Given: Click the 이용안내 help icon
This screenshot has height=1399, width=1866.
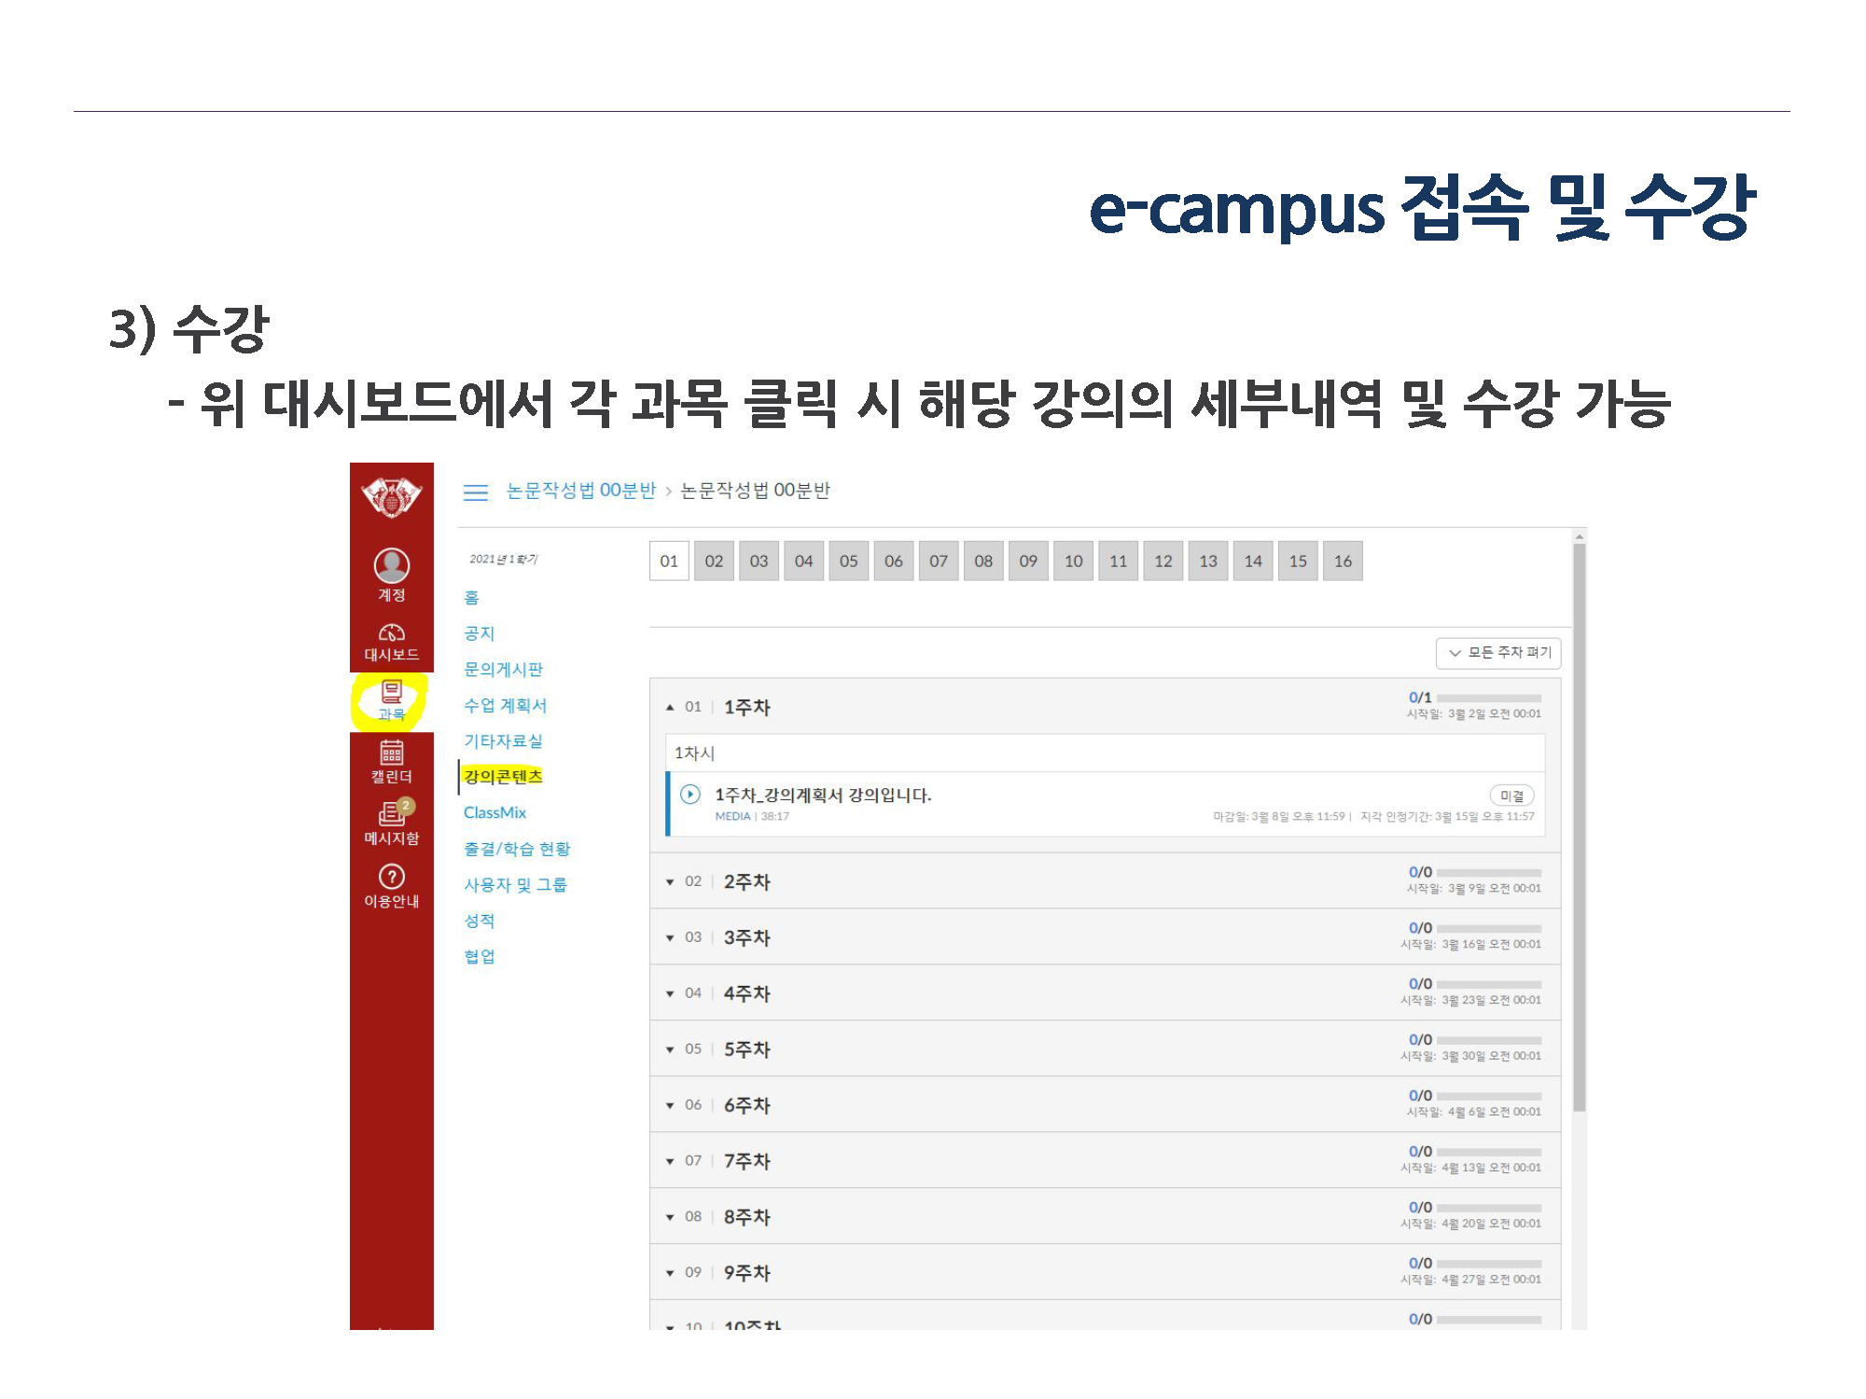Looking at the screenshot, I should (391, 878).
